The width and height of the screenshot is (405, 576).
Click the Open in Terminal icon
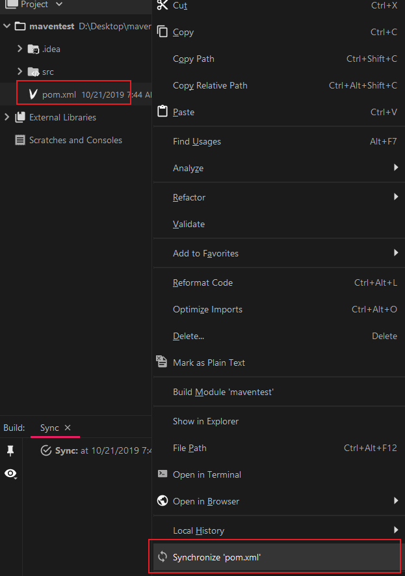pos(163,474)
